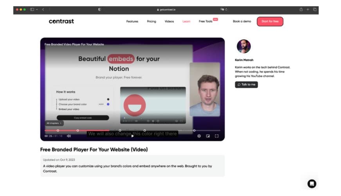Click the video progress bar
This screenshot has width=341, height=196.
(x=132, y=130)
